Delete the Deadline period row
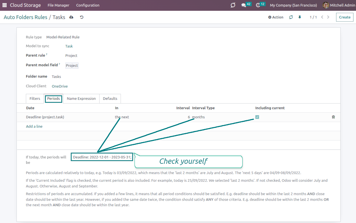The image size is (356, 223). coord(333,117)
